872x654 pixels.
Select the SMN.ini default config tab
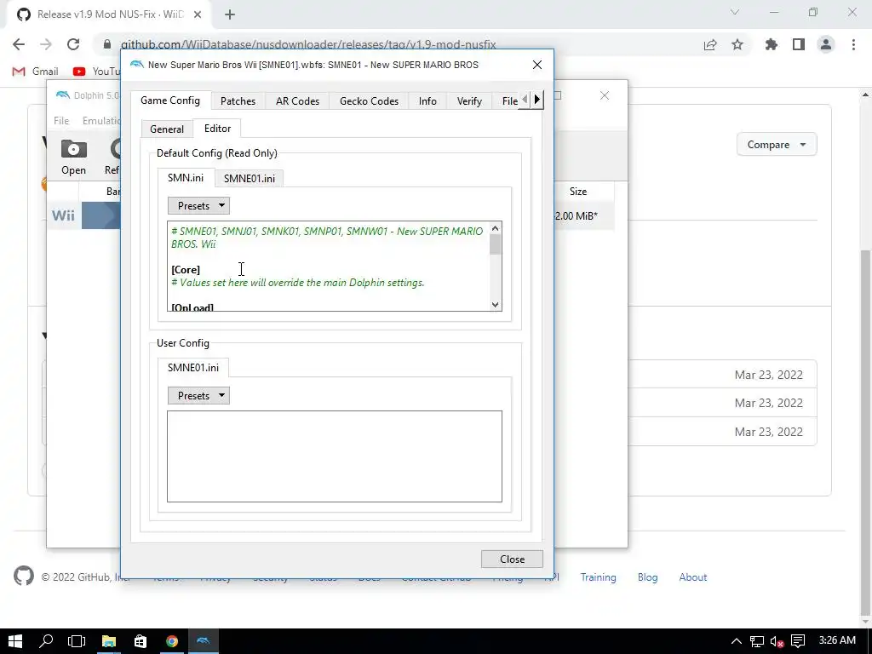(x=185, y=177)
